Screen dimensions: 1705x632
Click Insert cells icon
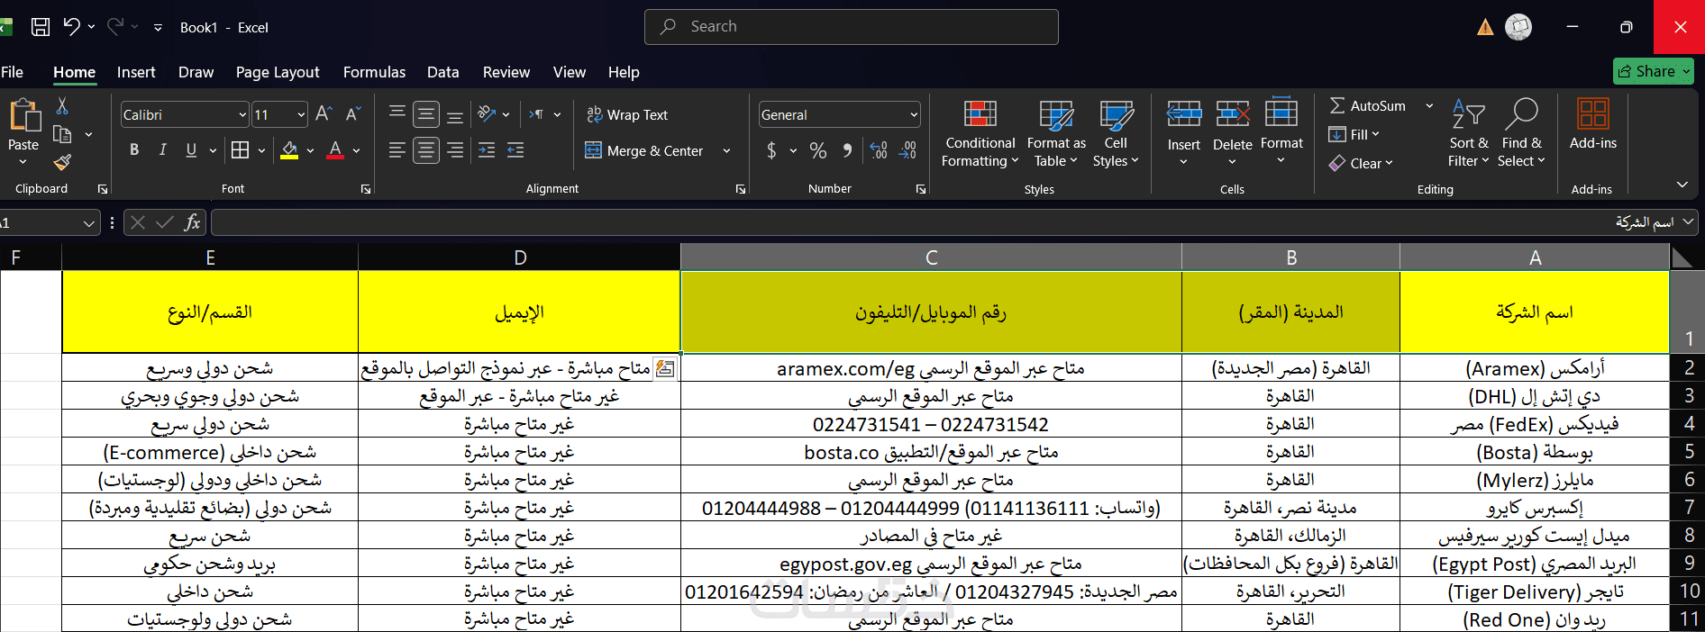pyautogui.click(x=1184, y=114)
